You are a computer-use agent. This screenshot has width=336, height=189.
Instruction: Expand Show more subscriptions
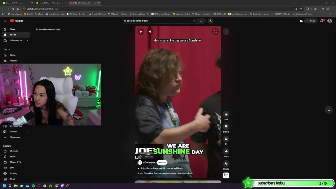pos(16,137)
